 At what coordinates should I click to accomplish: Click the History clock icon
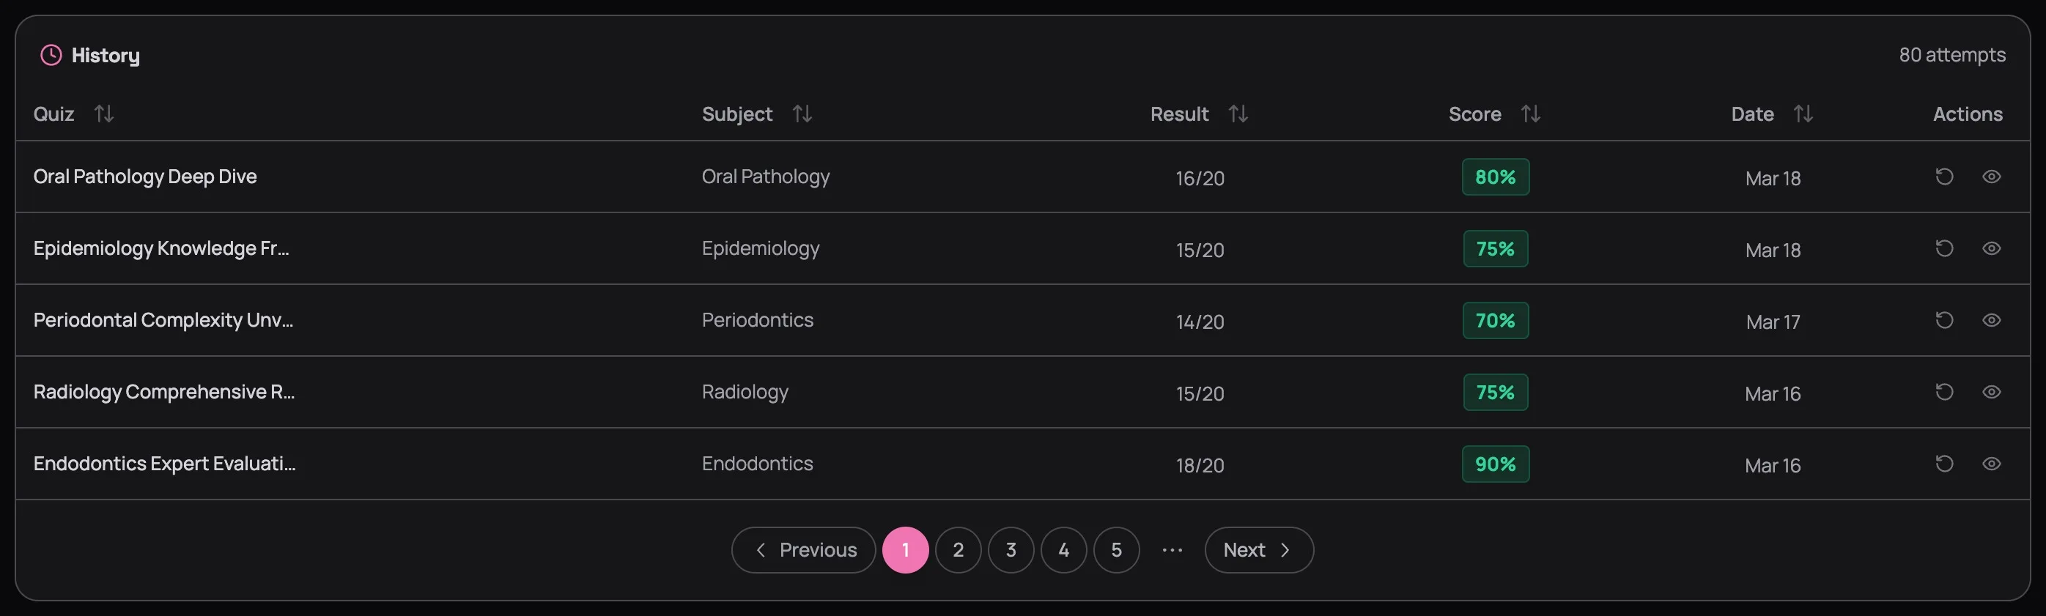click(x=50, y=55)
